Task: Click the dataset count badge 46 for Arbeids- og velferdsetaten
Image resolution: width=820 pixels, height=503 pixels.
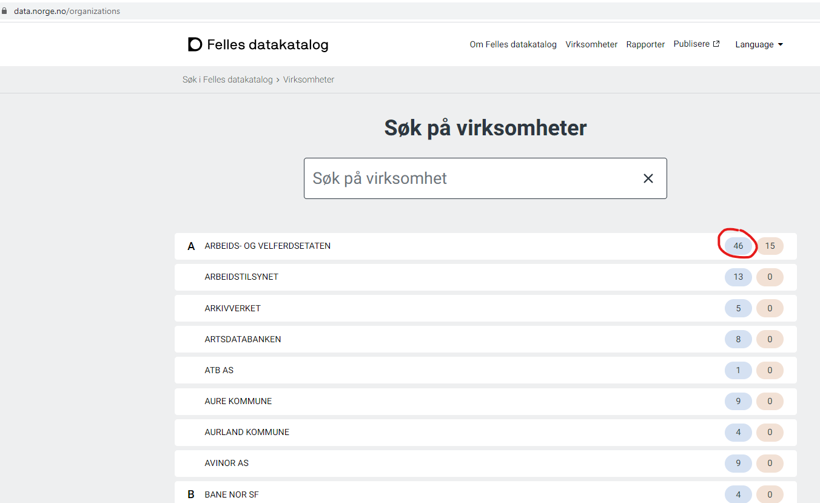Action: point(738,246)
